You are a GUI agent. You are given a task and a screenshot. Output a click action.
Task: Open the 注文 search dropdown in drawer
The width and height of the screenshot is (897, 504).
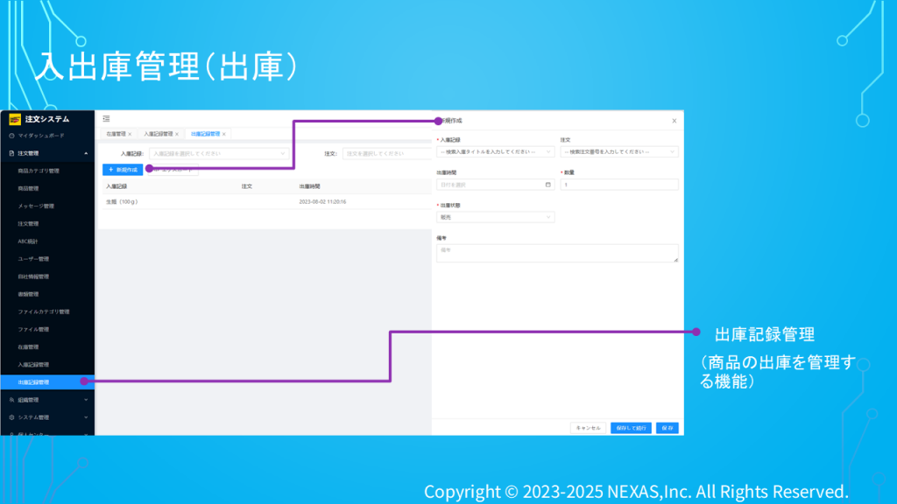point(619,152)
